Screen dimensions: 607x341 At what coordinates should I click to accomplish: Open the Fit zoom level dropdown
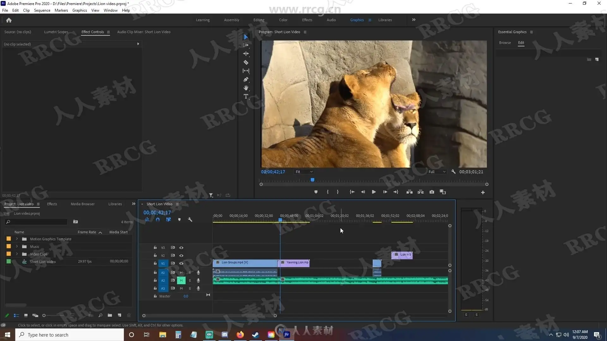coord(304,172)
